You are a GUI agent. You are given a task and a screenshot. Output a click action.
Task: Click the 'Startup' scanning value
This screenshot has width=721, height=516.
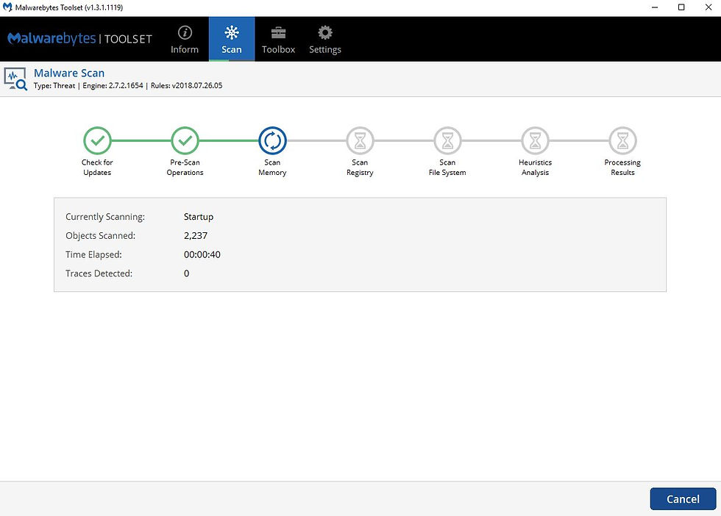199,217
